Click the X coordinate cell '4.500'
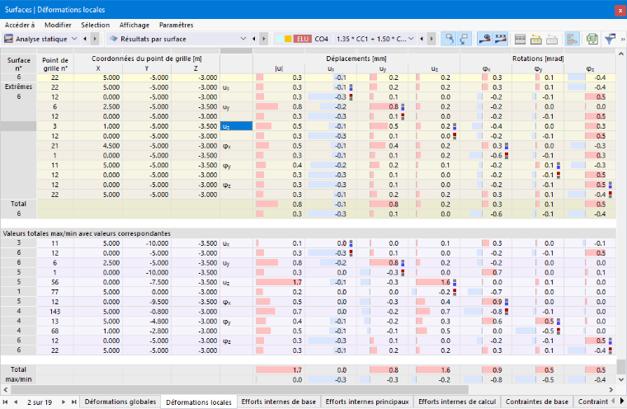Image resolution: width=627 pixels, height=409 pixels. click(98, 146)
